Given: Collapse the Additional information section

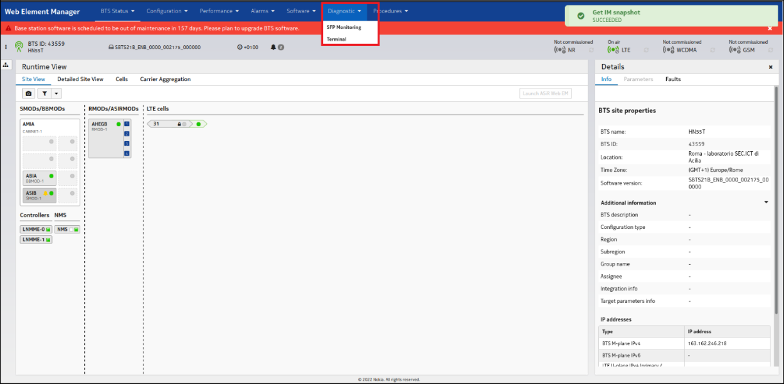Looking at the screenshot, I should [766, 203].
